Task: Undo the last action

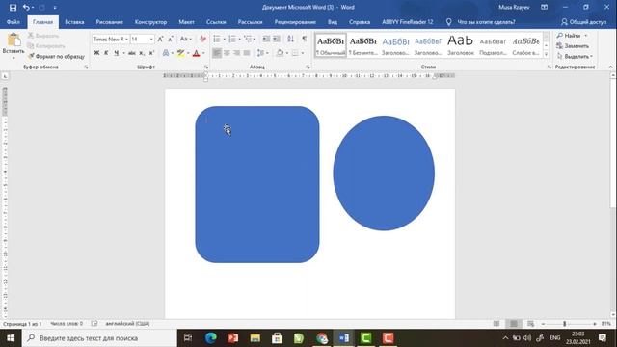Action: tap(26, 7)
